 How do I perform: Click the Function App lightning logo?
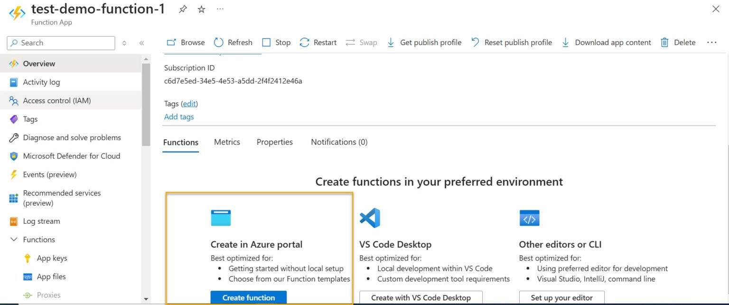[17, 13]
